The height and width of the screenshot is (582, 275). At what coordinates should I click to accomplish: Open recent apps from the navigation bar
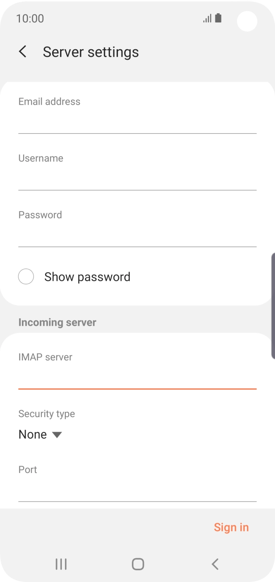coord(61,564)
